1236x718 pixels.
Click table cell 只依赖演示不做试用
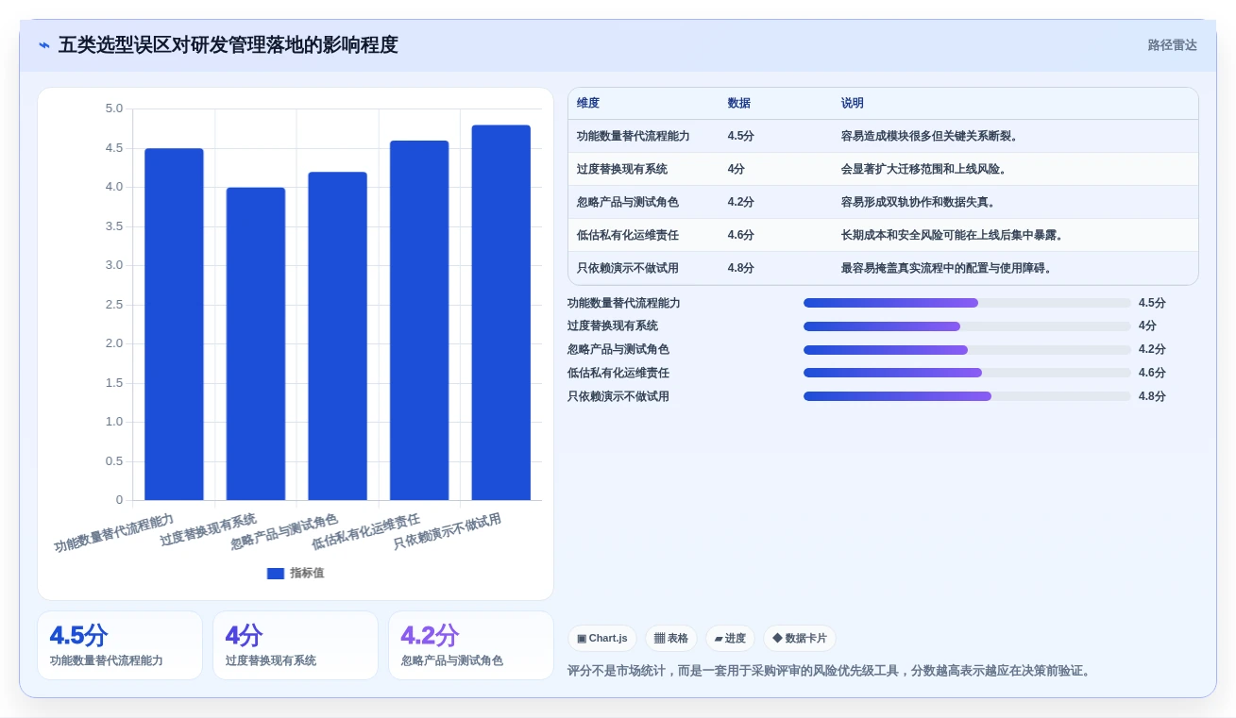(628, 268)
